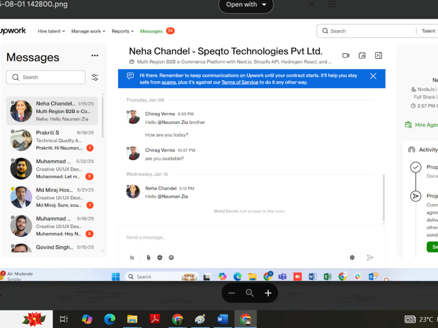
Task: Go to the Messages tab
Action: (151, 31)
